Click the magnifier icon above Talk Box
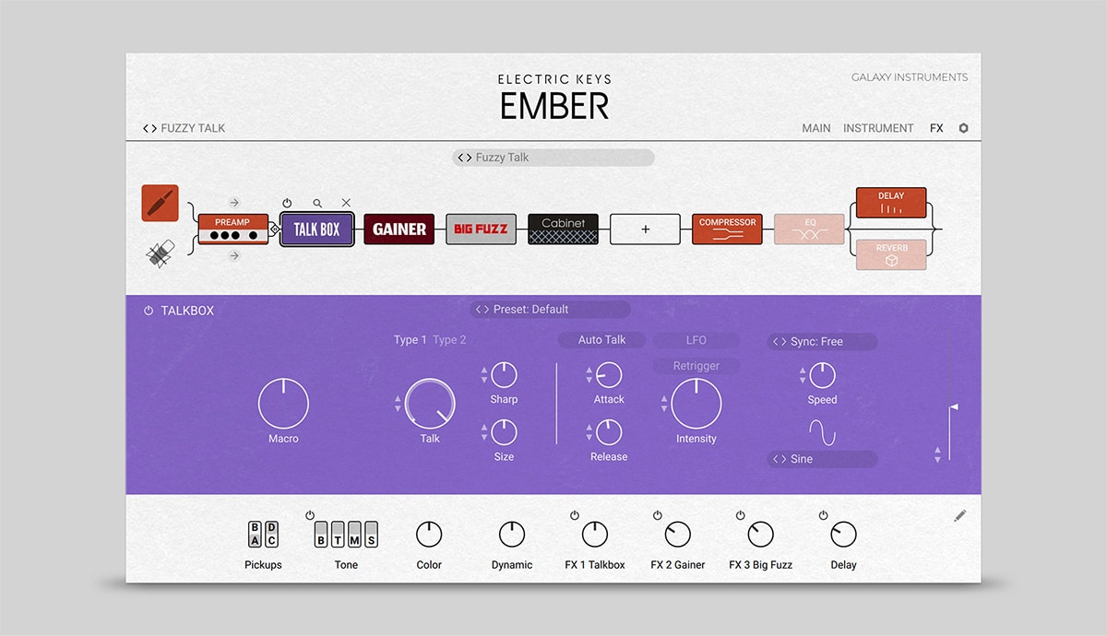Viewport: 1107px width, 636px height. coord(317,203)
